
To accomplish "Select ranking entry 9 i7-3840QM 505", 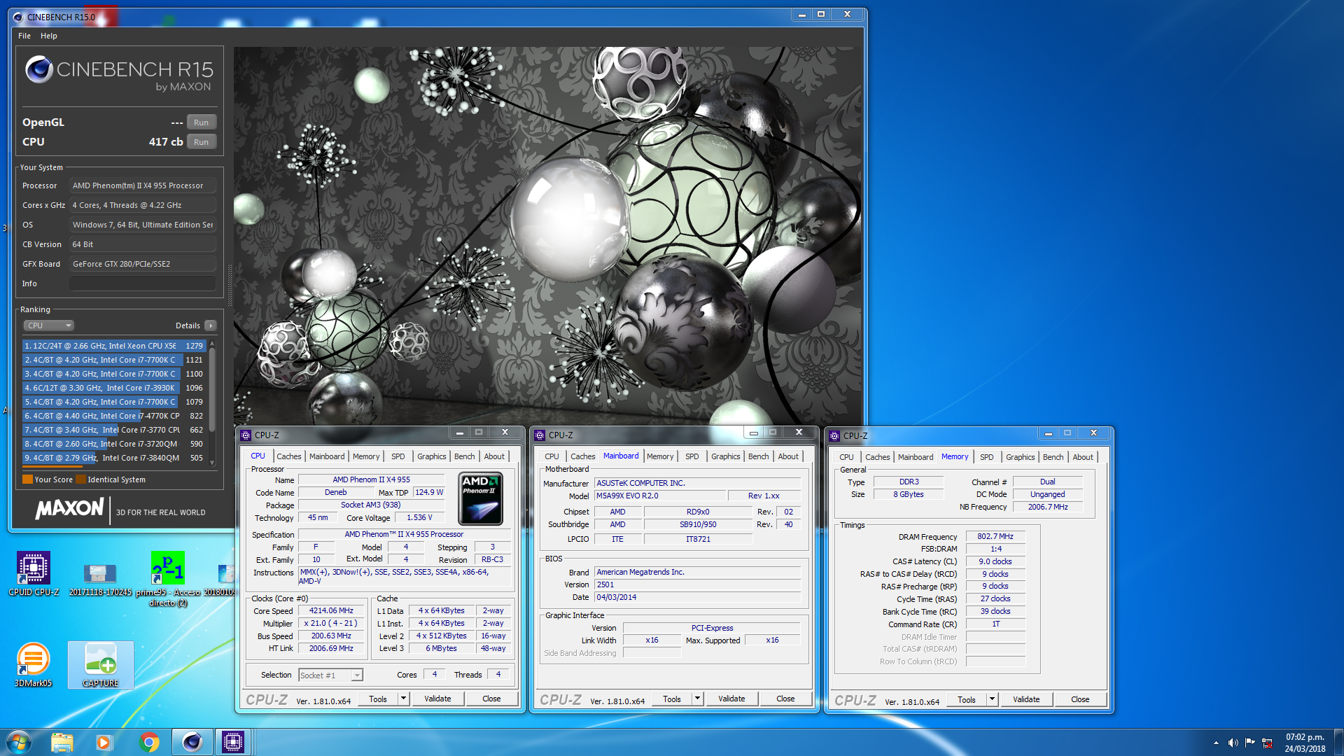I will 113,458.
